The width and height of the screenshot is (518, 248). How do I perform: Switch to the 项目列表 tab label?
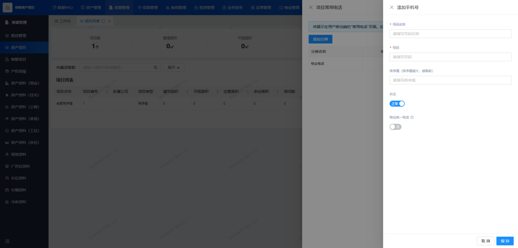pyautogui.click(x=92, y=21)
